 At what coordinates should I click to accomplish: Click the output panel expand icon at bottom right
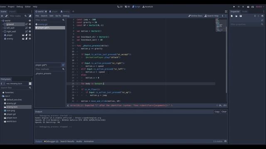(225, 141)
